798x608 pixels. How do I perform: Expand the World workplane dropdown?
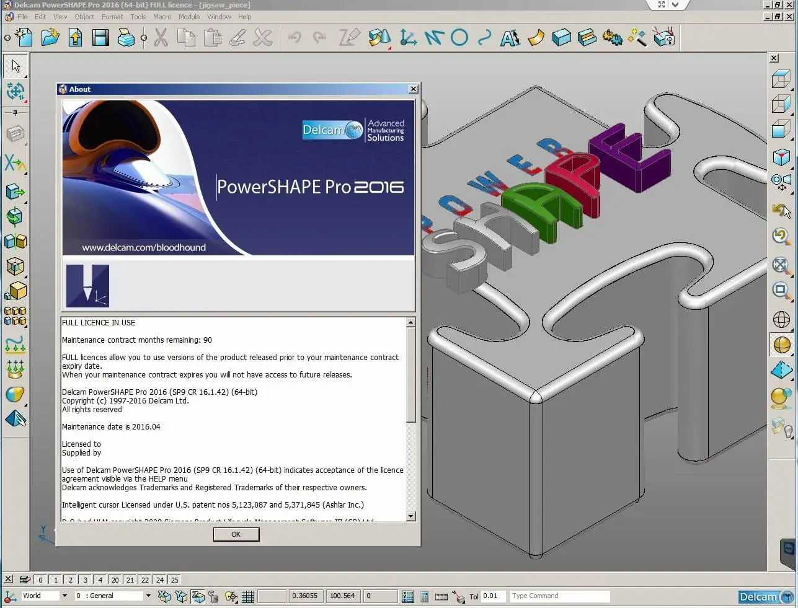pyautogui.click(x=64, y=596)
